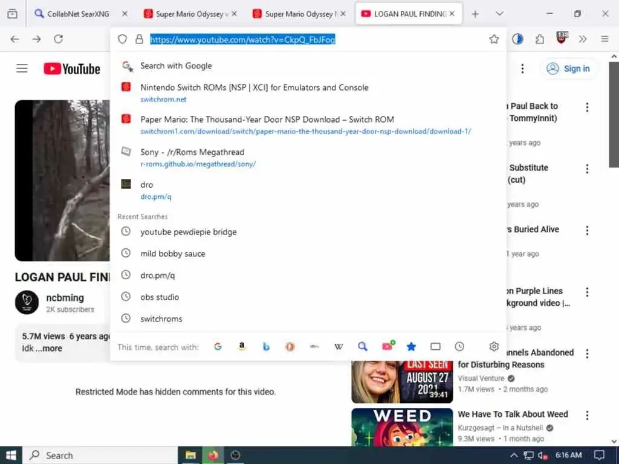Open the WEED Kurzgesagt video thumbnail

[x=402, y=427]
